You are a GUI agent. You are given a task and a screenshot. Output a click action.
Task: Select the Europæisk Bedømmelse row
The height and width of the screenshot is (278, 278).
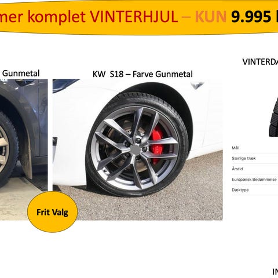(x=255, y=180)
